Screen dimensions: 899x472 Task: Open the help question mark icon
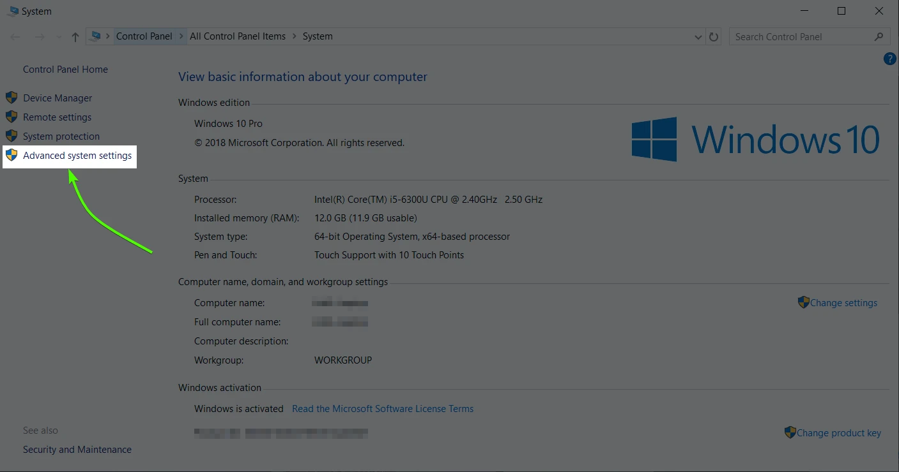click(889, 59)
